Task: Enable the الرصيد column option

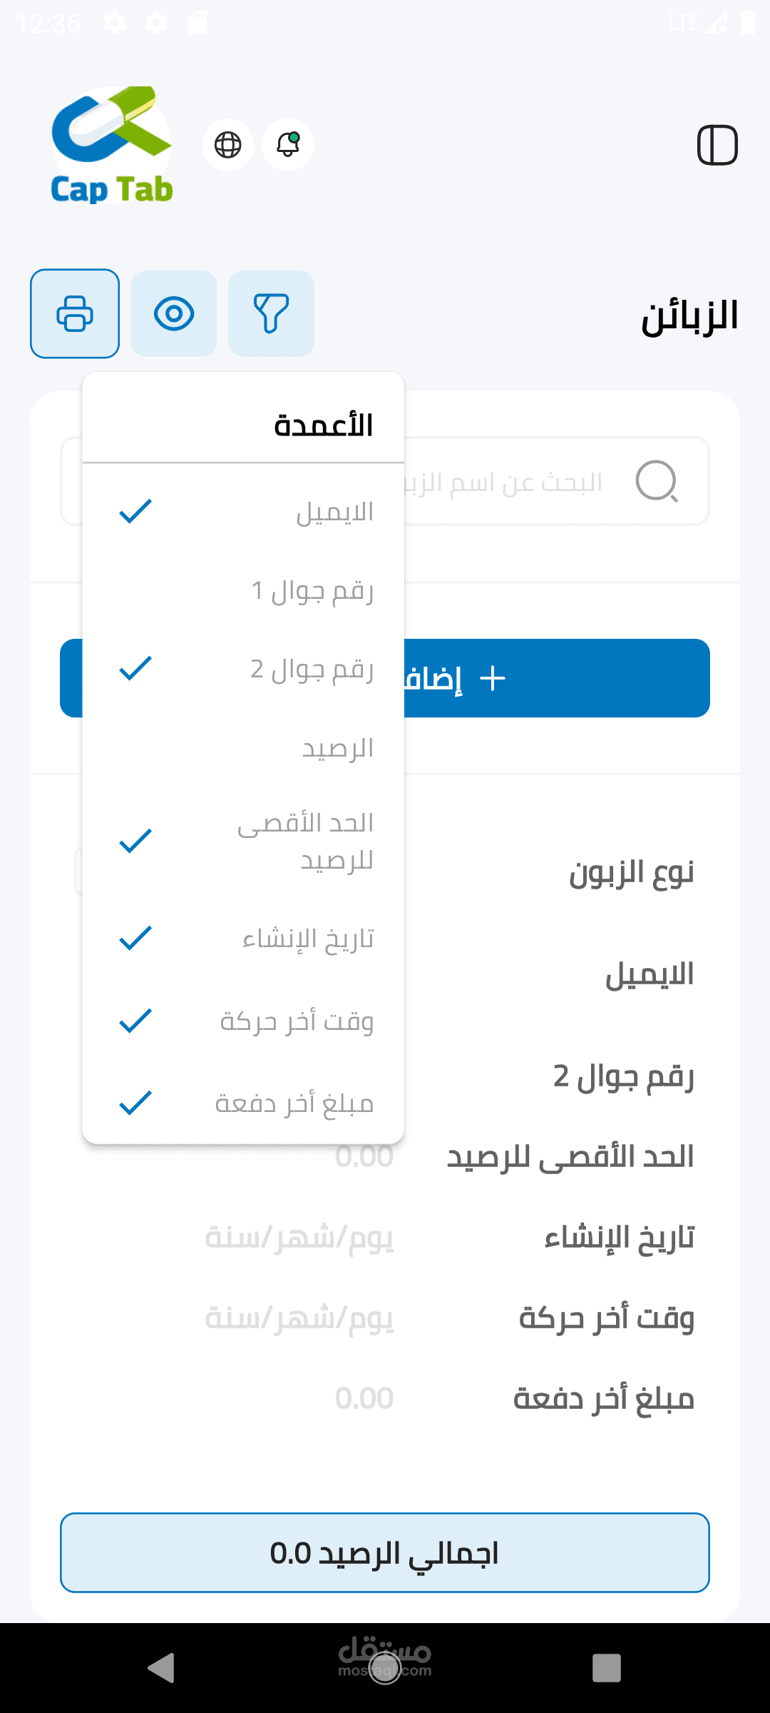Action: click(244, 749)
